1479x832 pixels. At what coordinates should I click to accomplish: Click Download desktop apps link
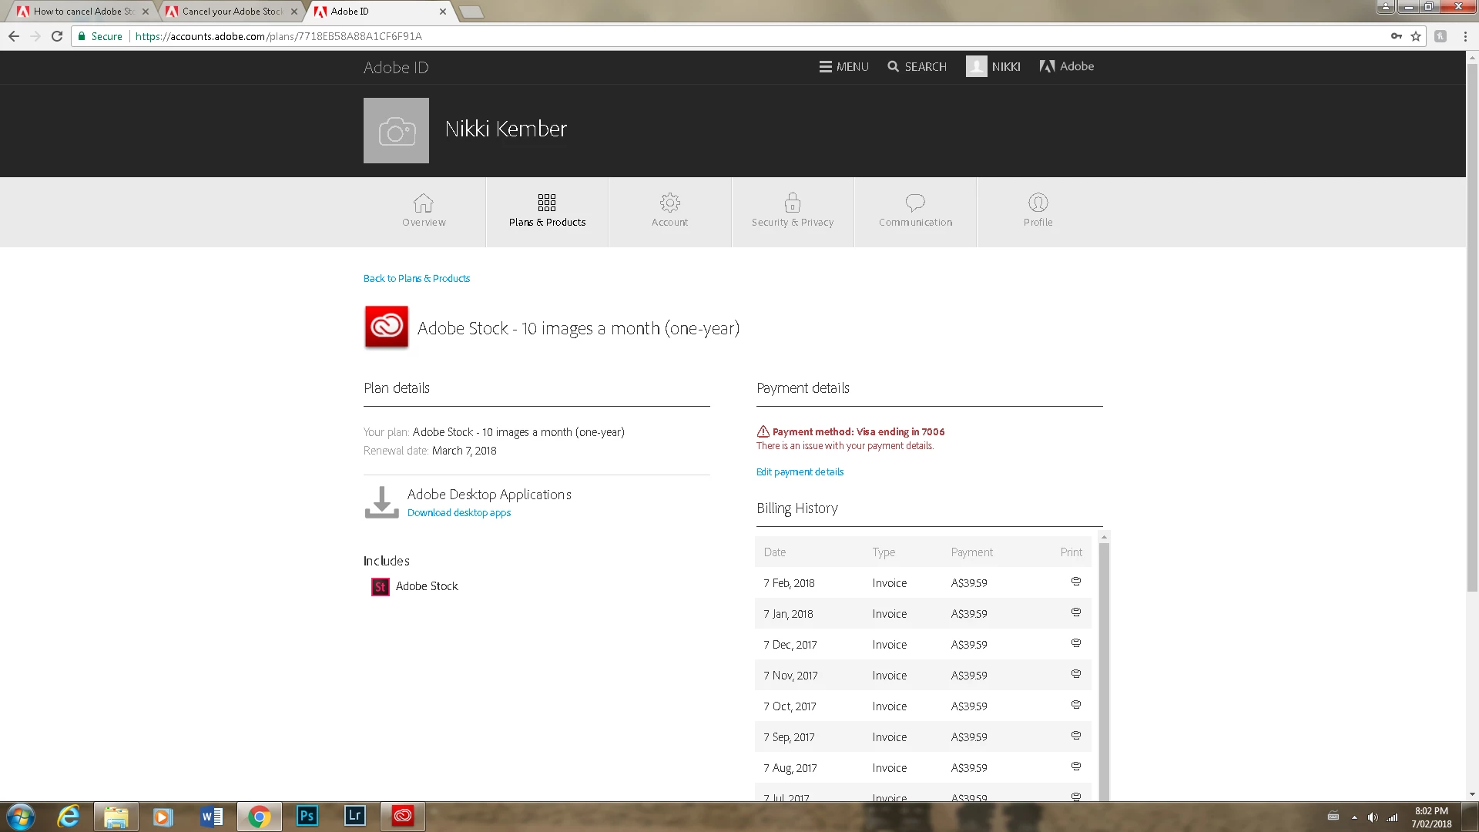pos(458,513)
